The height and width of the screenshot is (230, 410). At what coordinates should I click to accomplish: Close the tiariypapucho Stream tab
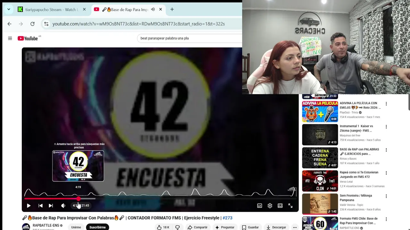[x=84, y=10]
